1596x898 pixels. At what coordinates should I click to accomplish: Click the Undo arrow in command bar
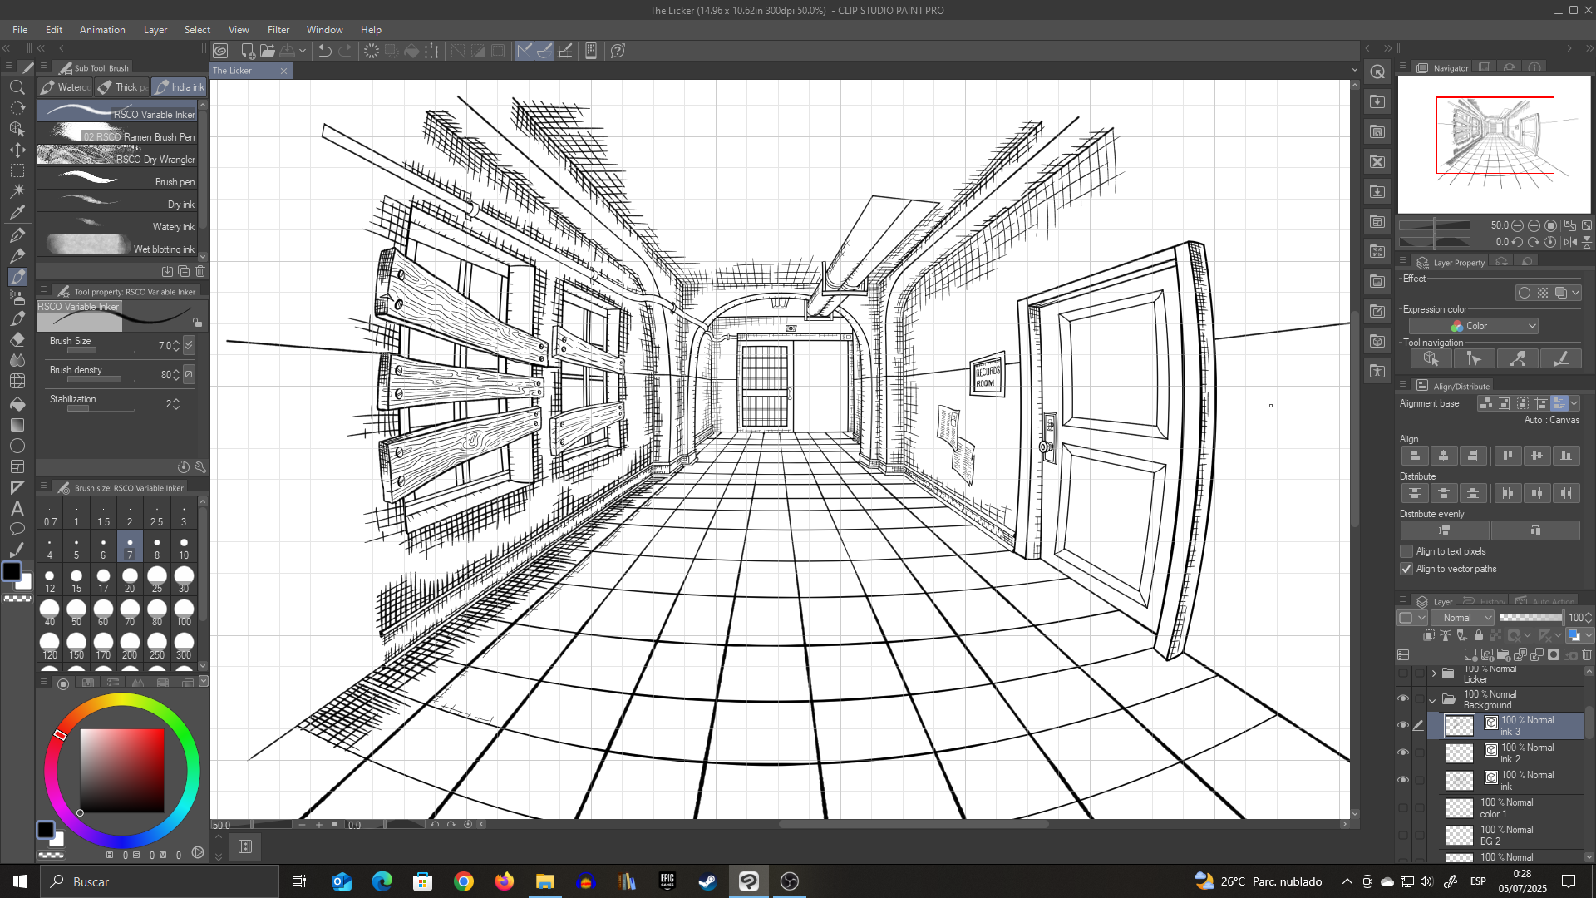tap(325, 51)
